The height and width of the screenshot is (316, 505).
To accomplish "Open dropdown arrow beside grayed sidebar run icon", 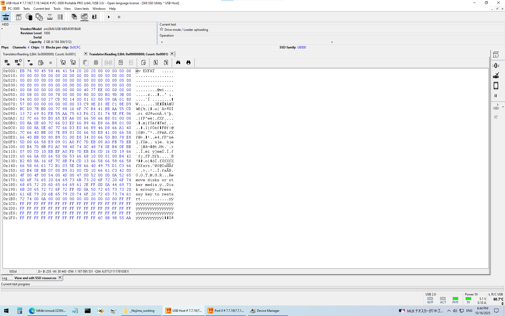I will coord(503,107).
